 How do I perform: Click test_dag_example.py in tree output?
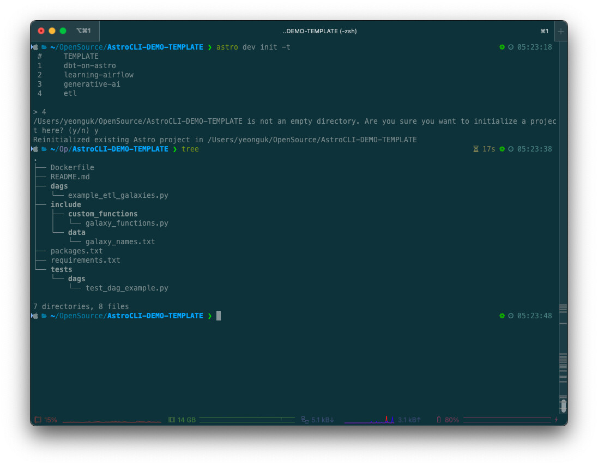[x=127, y=288]
